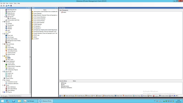
Task: Select the CS Supervisor role
Action: pyautogui.click(x=45, y=30)
